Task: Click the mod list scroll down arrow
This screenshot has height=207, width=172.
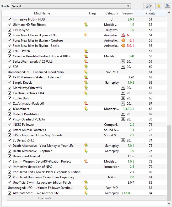Action: coord(169,203)
